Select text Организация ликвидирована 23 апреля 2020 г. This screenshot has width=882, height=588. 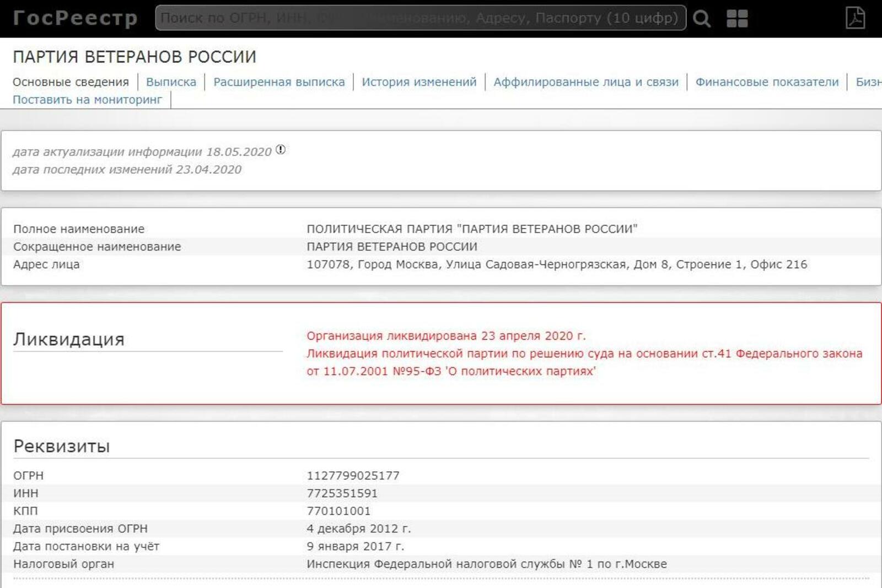pyautogui.click(x=447, y=336)
